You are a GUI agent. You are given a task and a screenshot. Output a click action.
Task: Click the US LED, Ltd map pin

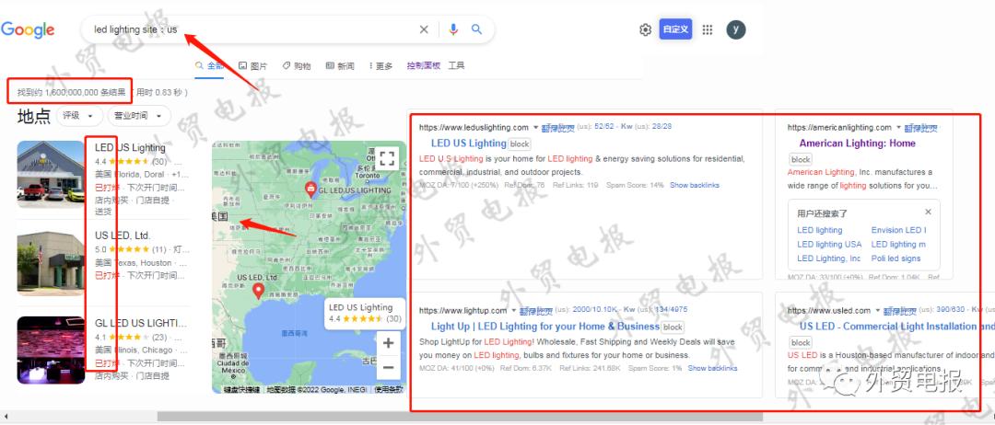(258, 291)
